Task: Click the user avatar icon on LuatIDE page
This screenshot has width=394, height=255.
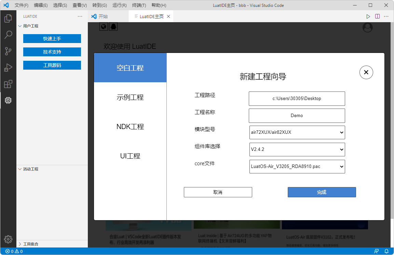Action: (x=367, y=27)
